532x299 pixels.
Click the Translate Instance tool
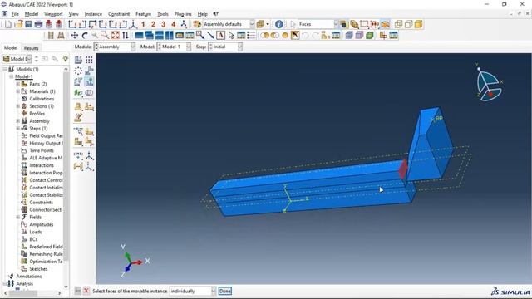tap(89, 71)
